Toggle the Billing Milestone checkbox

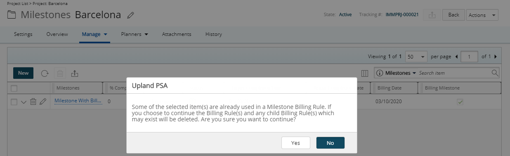click(460, 102)
